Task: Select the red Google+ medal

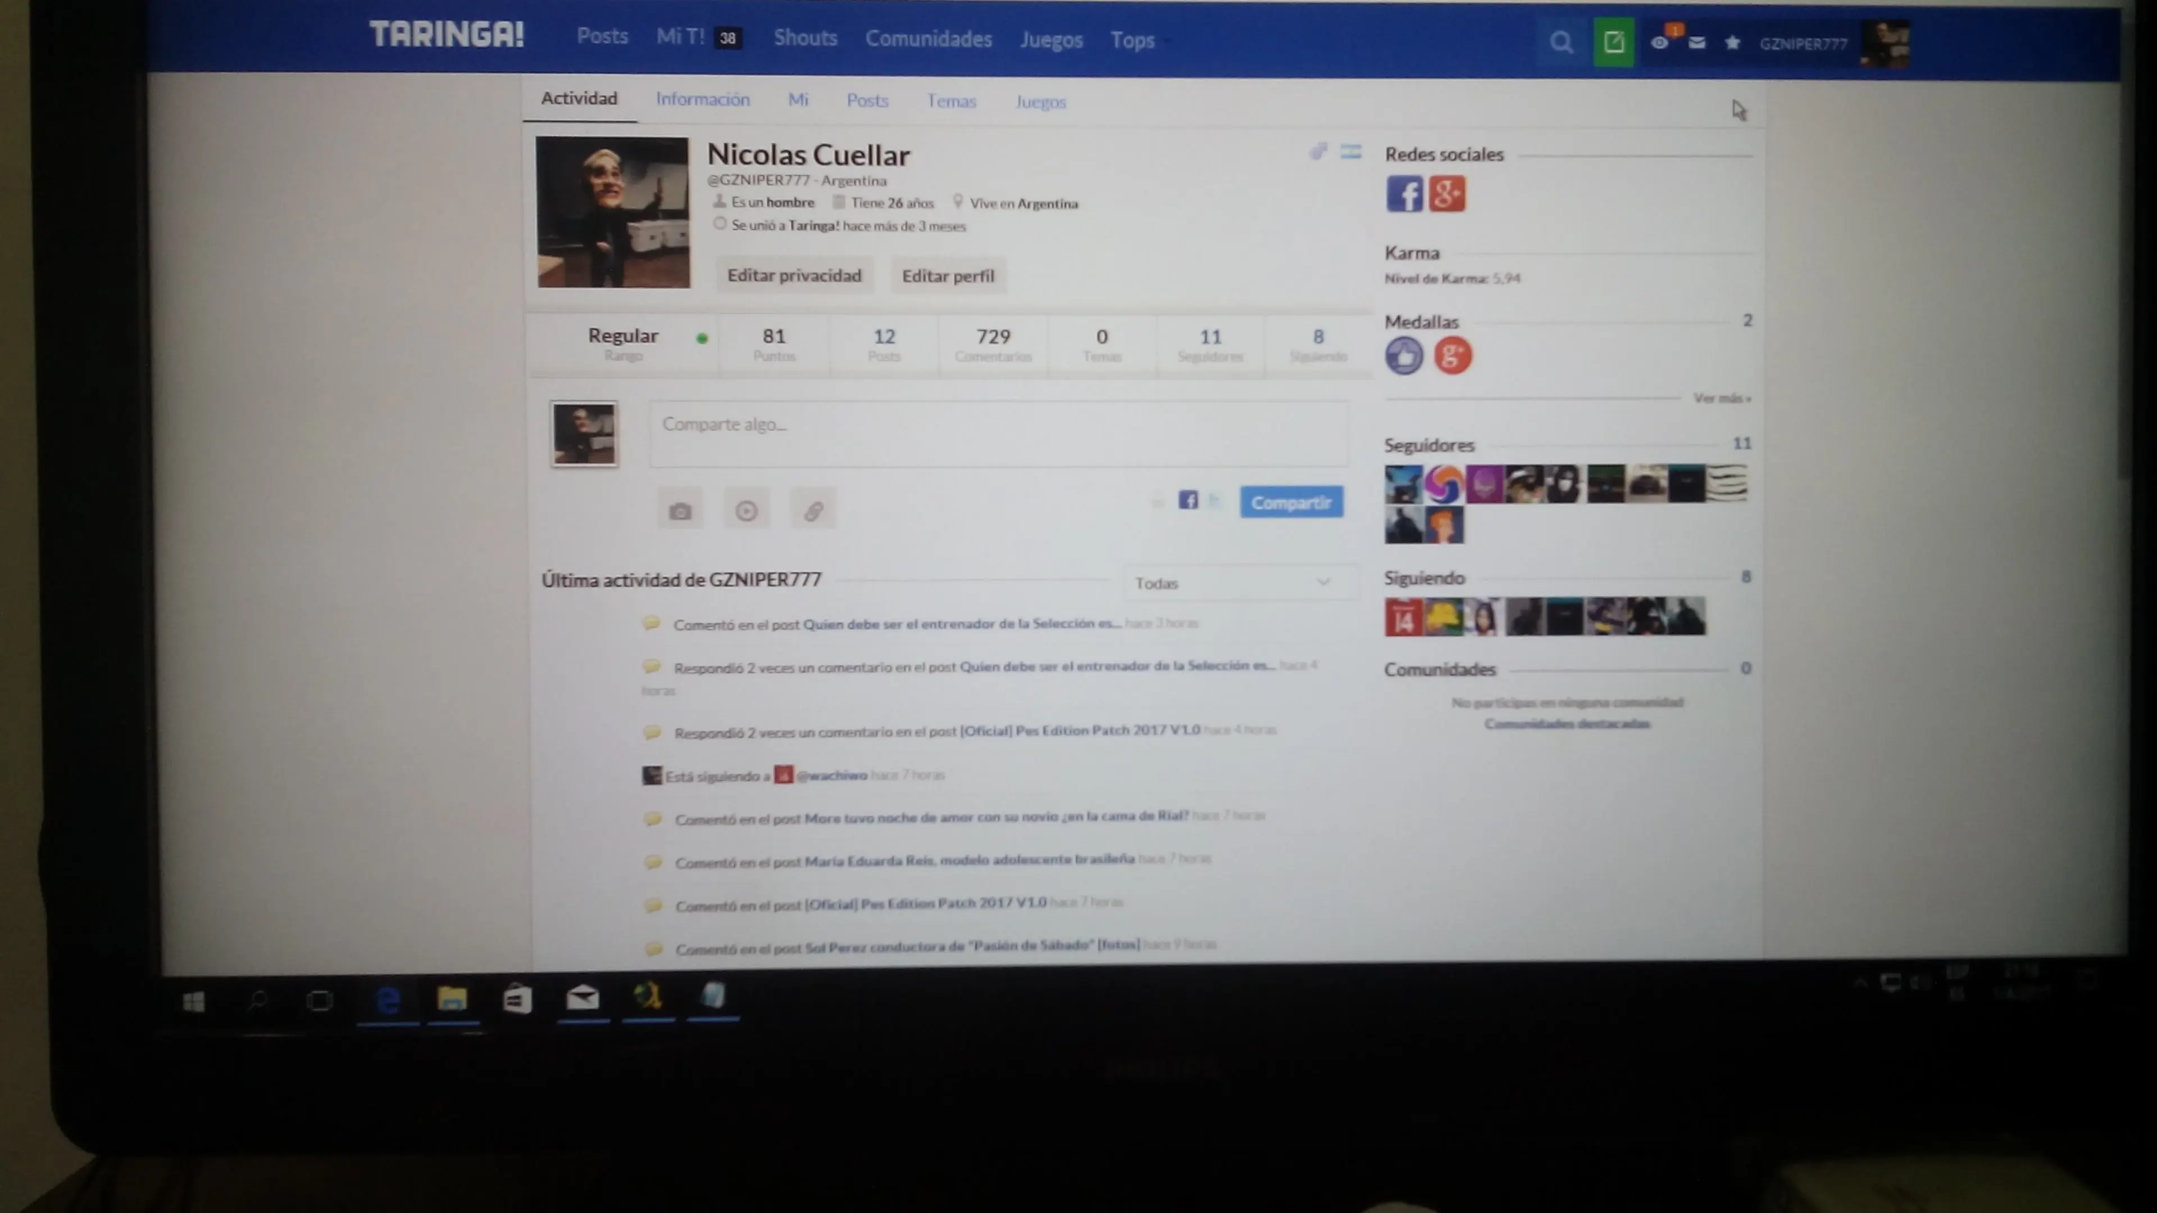Action: click(1453, 356)
